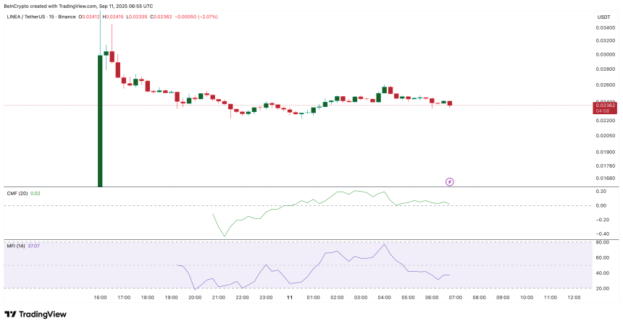Select the 16:00 time axis label
This screenshot has height=326, width=623.
(100, 297)
